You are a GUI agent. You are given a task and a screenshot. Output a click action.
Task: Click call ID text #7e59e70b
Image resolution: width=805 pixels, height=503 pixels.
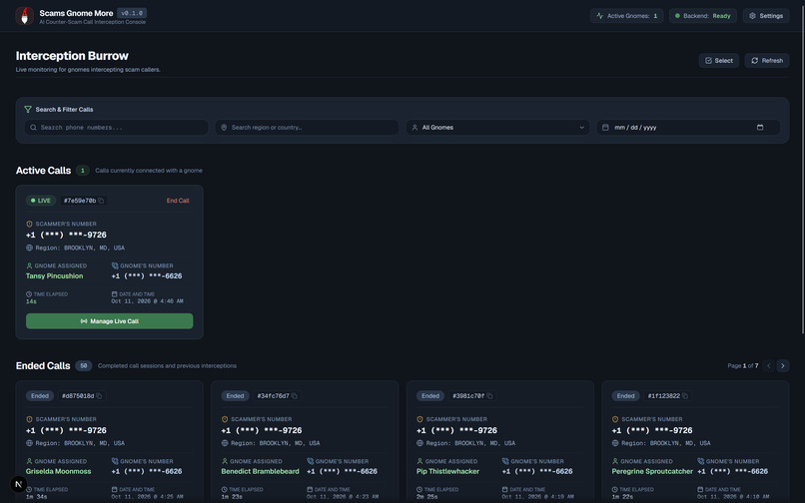click(x=80, y=201)
